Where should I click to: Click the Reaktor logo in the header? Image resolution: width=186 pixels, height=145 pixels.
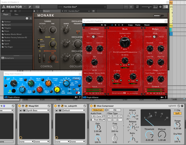coord(4,7)
